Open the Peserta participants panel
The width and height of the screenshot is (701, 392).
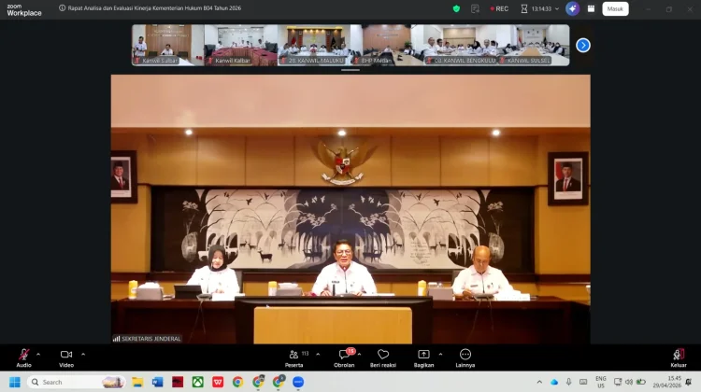click(294, 358)
